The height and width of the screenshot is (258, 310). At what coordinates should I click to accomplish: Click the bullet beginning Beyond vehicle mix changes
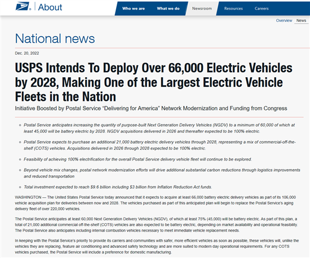(x=162, y=173)
